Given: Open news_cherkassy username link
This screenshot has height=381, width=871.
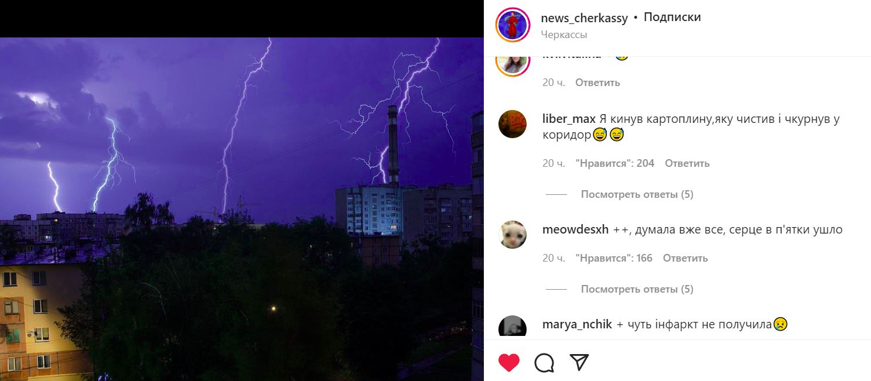Looking at the screenshot, I should coord(584,18).
